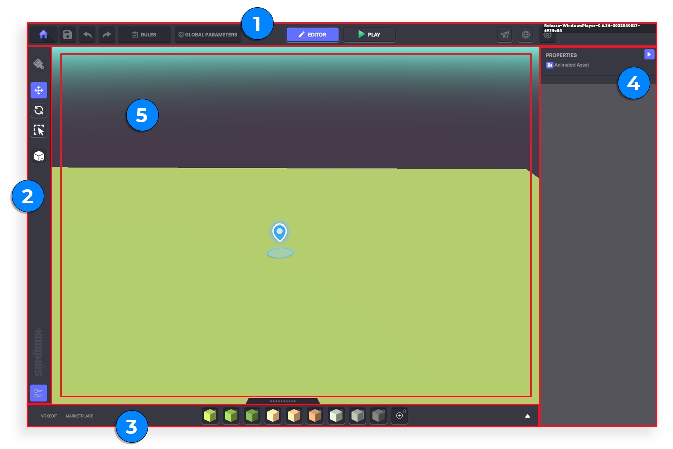Click the add block cube tool
This screenshot has height=449, width=673.
[x=39, y=156]
